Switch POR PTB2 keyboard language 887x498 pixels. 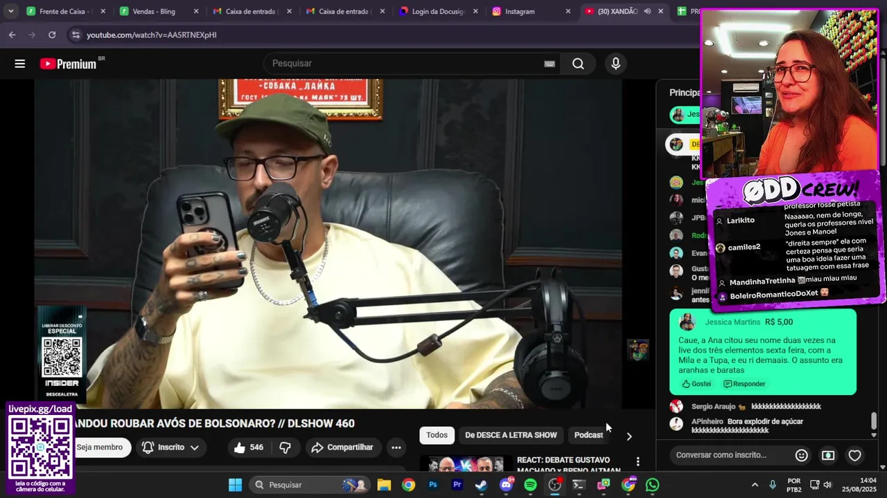(x=794, y=485)
